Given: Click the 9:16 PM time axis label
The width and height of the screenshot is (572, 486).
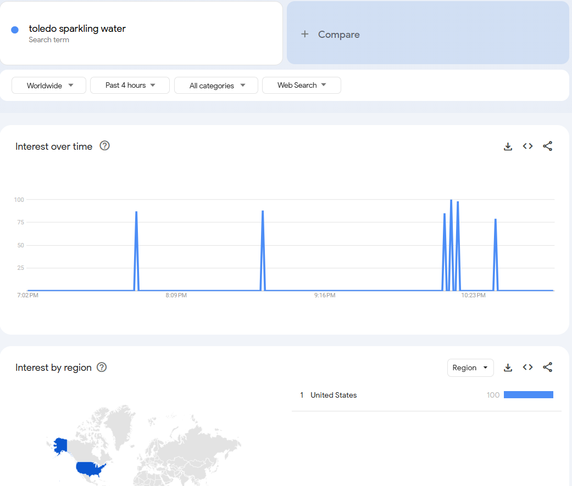Looking at the screenshot, I should coord(325,295).
